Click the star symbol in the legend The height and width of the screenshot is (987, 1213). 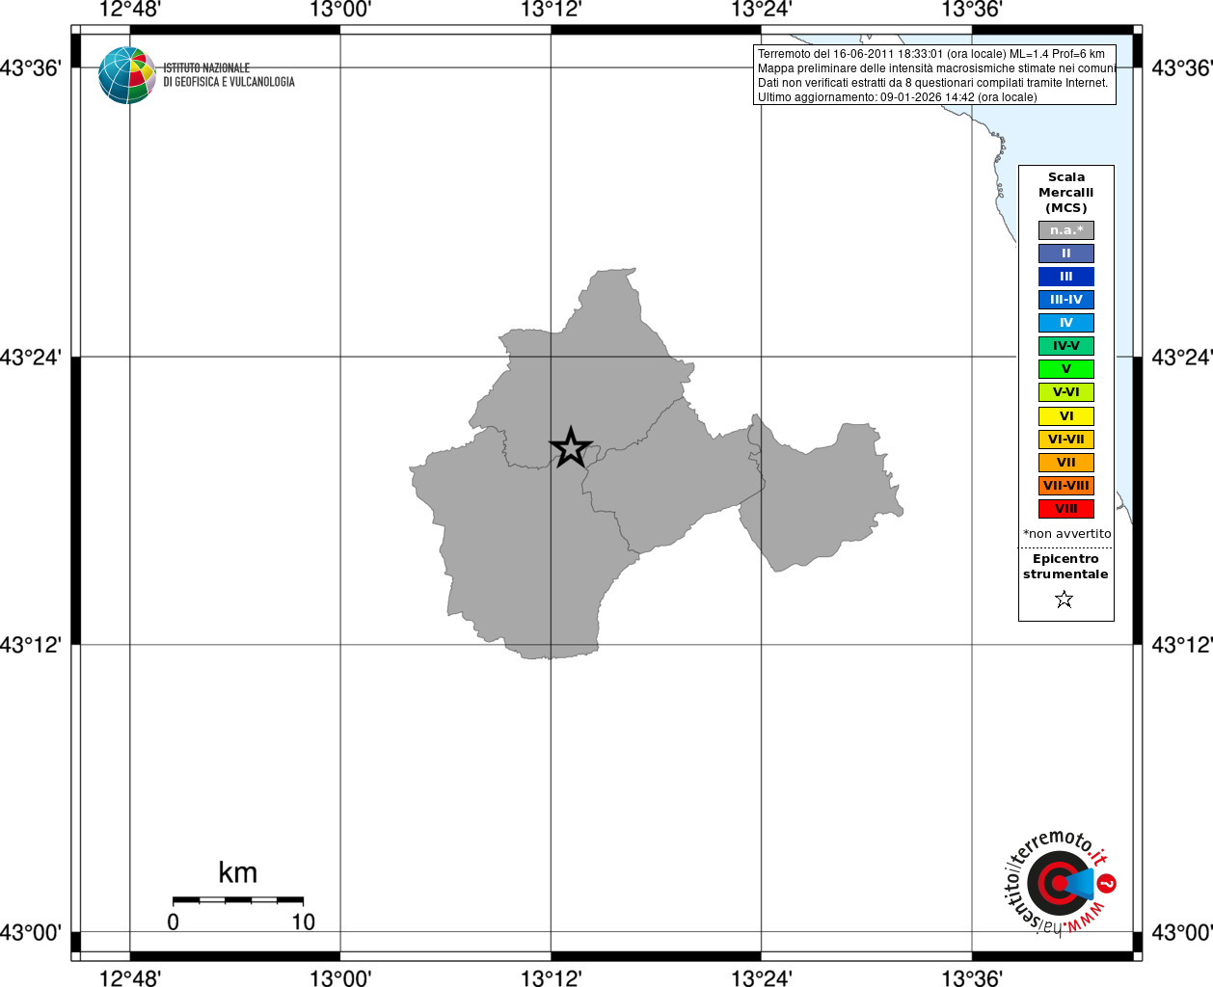(x=1065, y=600)
